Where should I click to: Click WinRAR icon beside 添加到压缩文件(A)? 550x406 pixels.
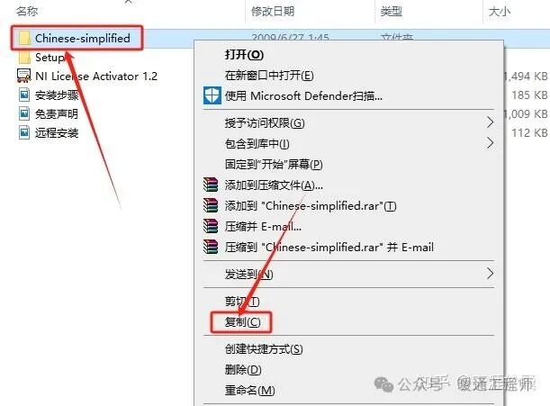(211, 185)
